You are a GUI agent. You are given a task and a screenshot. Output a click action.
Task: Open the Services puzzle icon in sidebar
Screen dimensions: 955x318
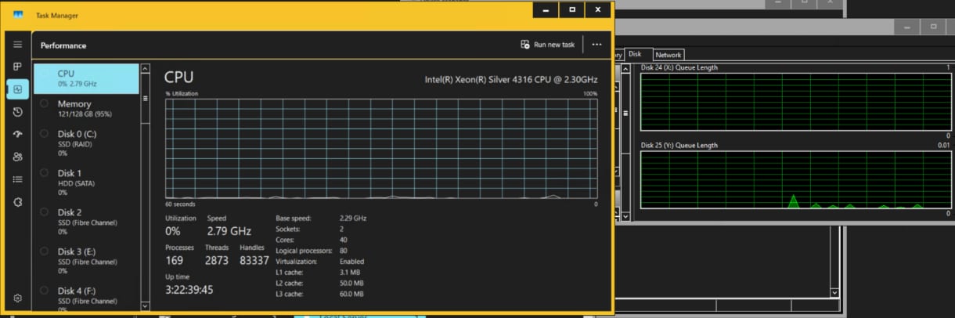[17, 202]
